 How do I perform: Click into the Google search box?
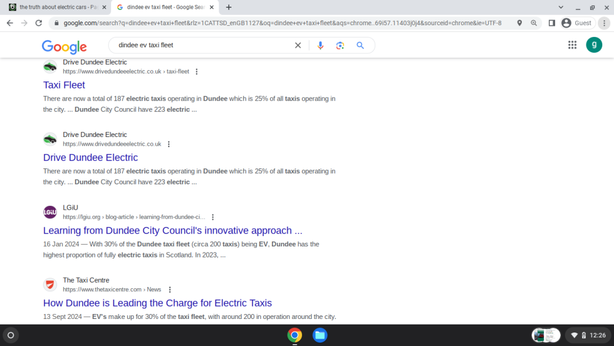204,45
